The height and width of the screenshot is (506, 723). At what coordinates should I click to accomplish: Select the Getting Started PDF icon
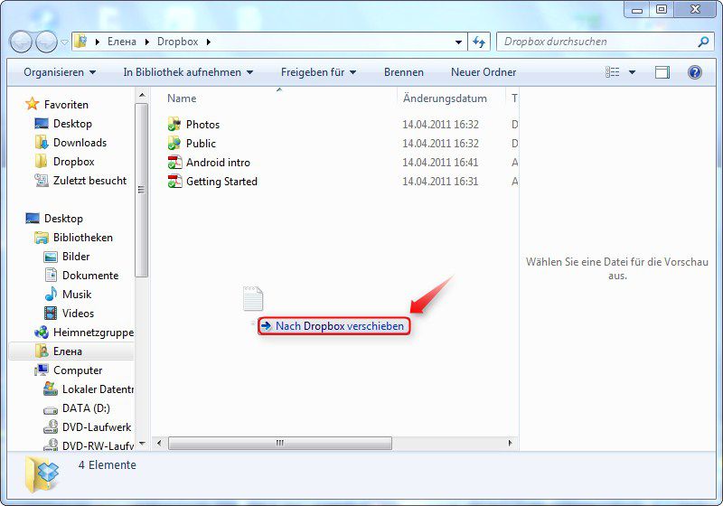(174, 181)
